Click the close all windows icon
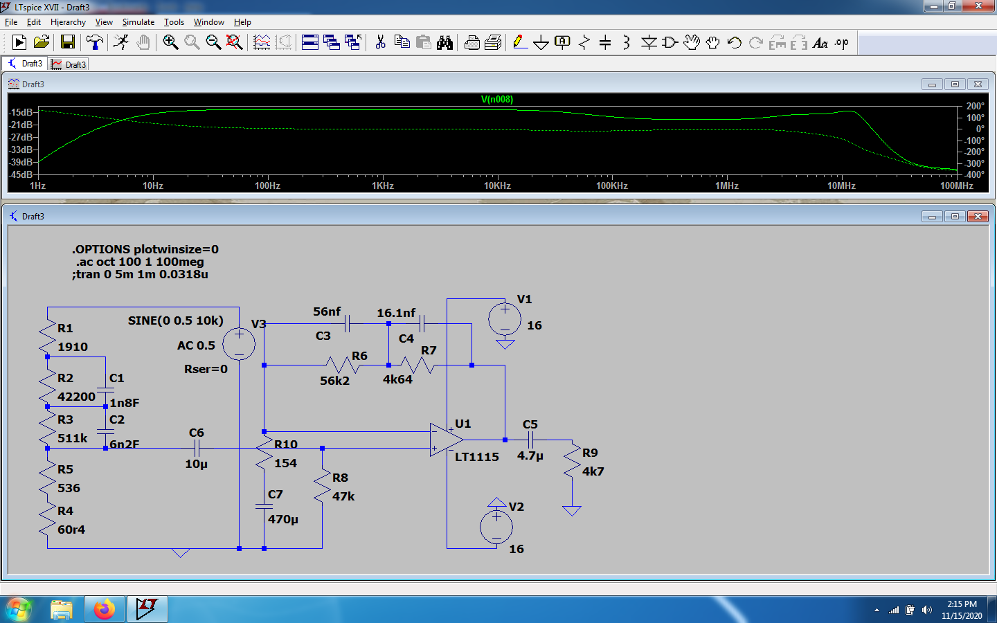 point(353,42)
